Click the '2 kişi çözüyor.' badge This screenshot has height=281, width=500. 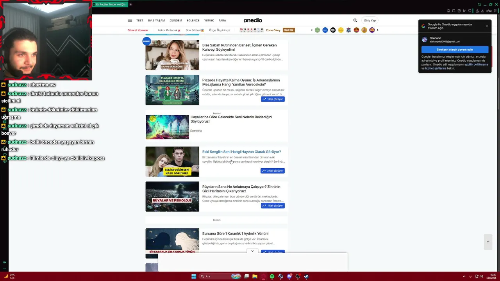pyautogui.click(x=273, y=171)
